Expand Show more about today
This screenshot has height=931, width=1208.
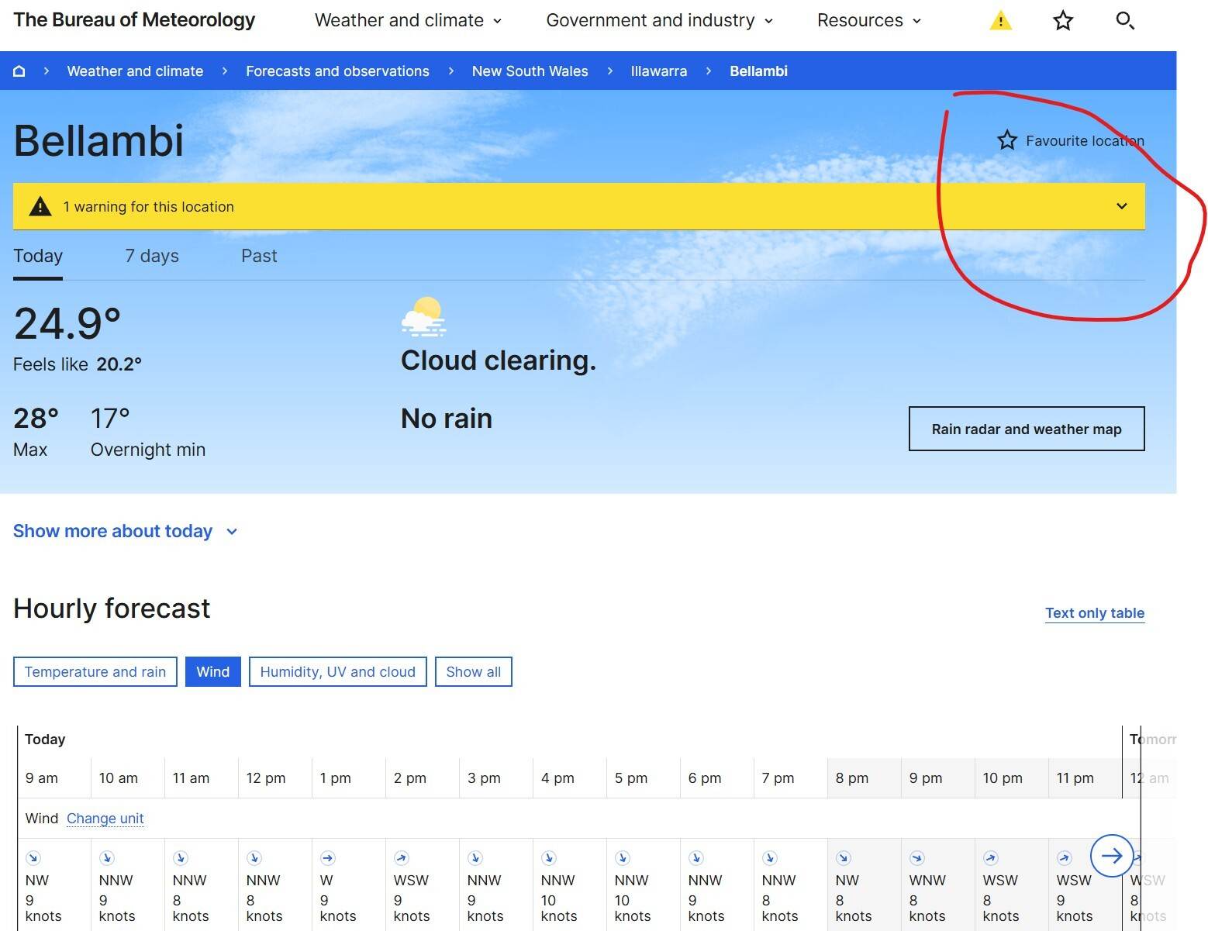click(x=125, y=531)
